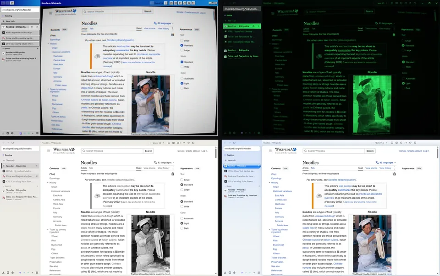Click the protection lock in green terminal window
Image resolution: width=440 pixels, height=276 pixels.
pyautogui.click(x=394, y=35)
